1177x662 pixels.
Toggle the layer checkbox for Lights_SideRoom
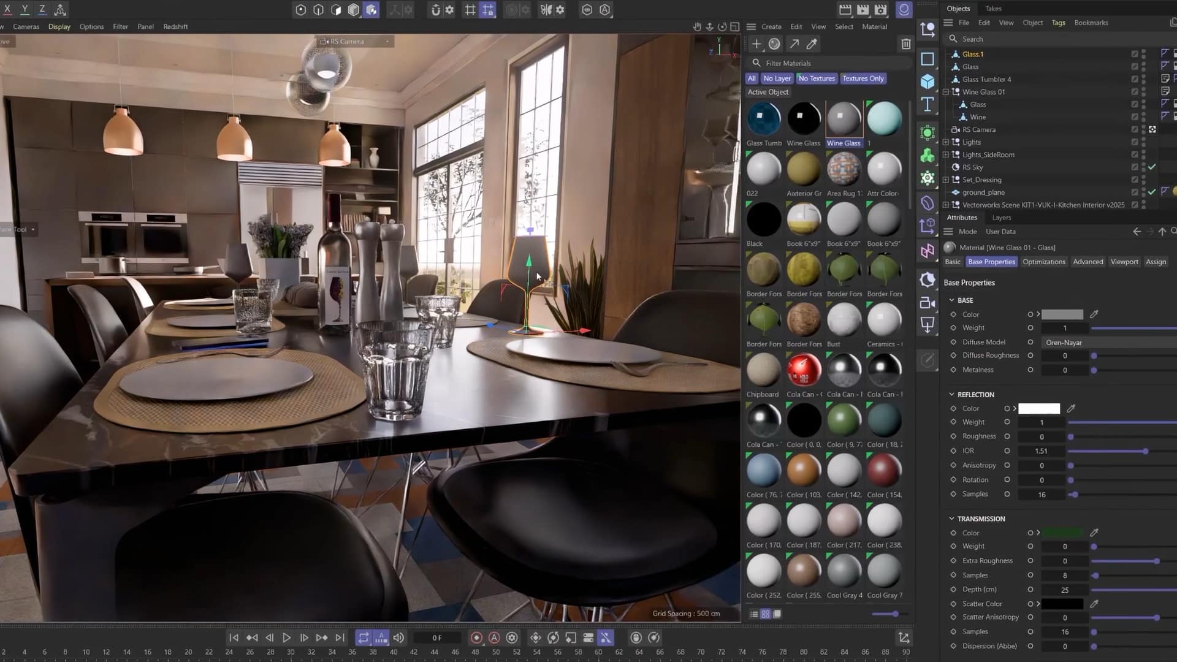pos(1135,154)
